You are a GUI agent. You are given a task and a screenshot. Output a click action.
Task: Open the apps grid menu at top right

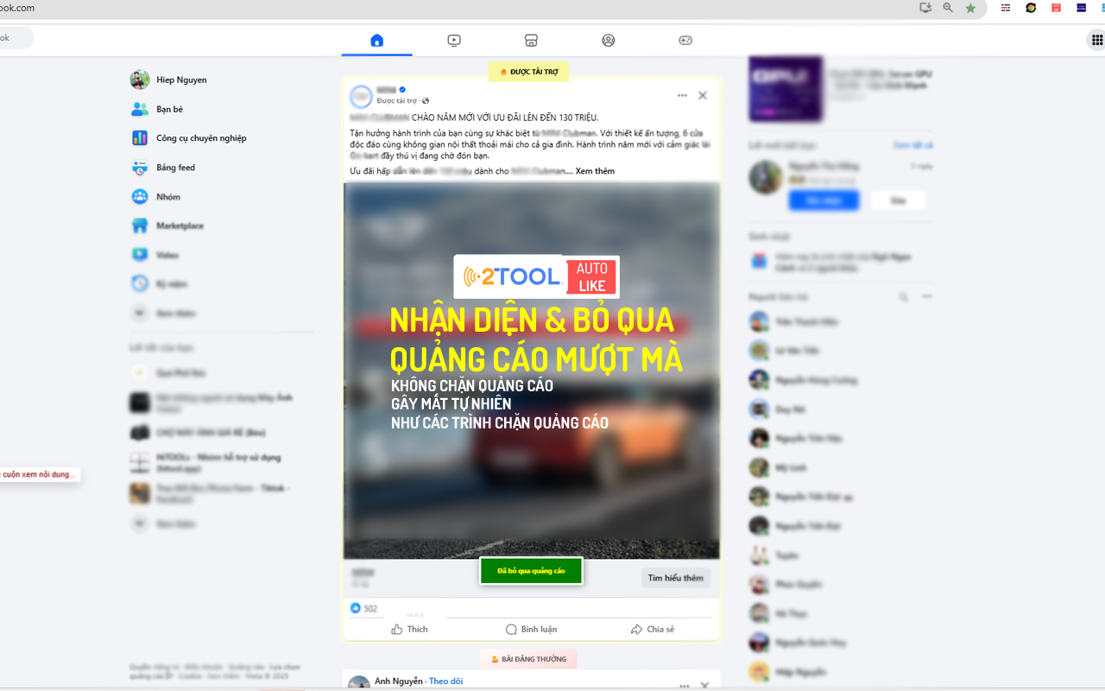[1096, 40]
